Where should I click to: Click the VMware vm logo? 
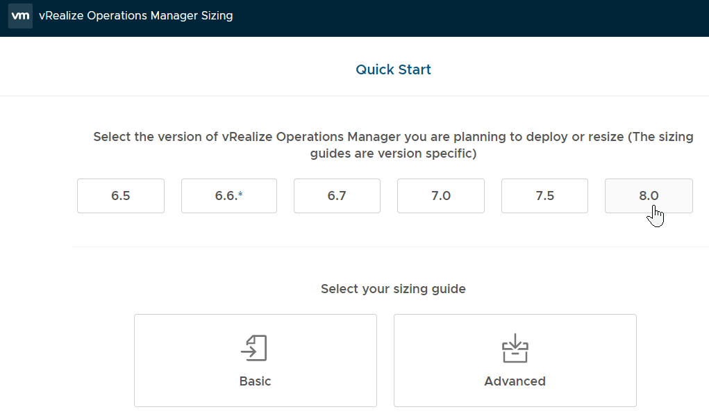(x=20, y=16)
